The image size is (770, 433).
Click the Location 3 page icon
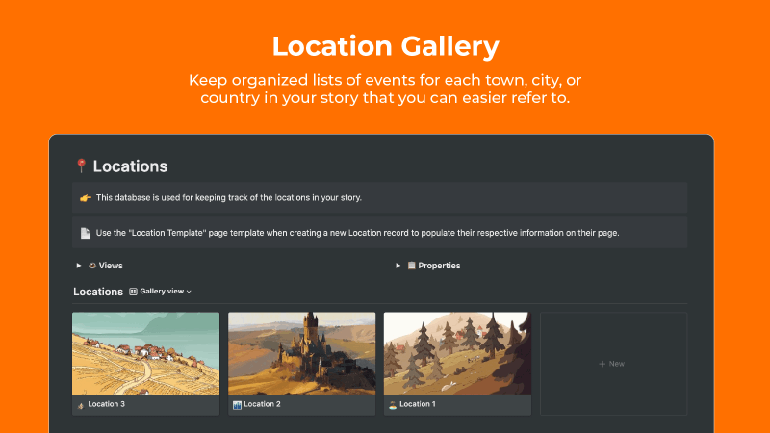pos(80,405)
